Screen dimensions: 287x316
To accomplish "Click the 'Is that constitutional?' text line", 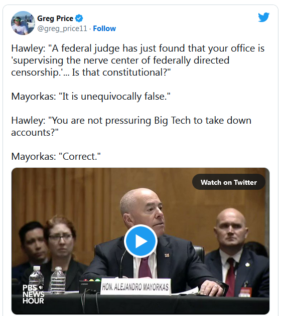I will pyautogui.click(x=121, y=72).
